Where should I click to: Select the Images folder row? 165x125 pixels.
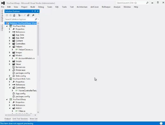(19, 53)
